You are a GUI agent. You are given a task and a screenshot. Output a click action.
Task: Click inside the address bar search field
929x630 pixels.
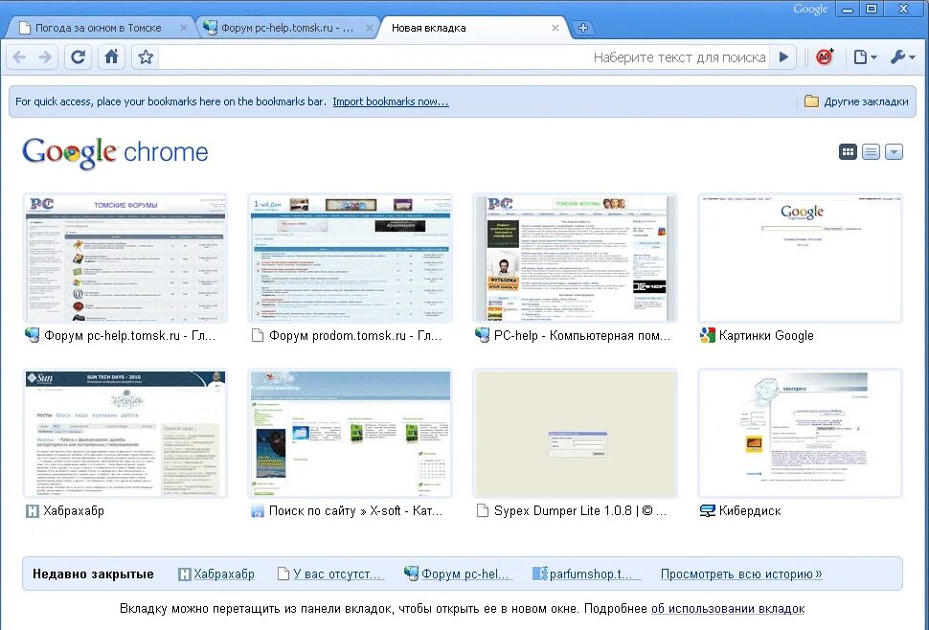coord(464,57)
